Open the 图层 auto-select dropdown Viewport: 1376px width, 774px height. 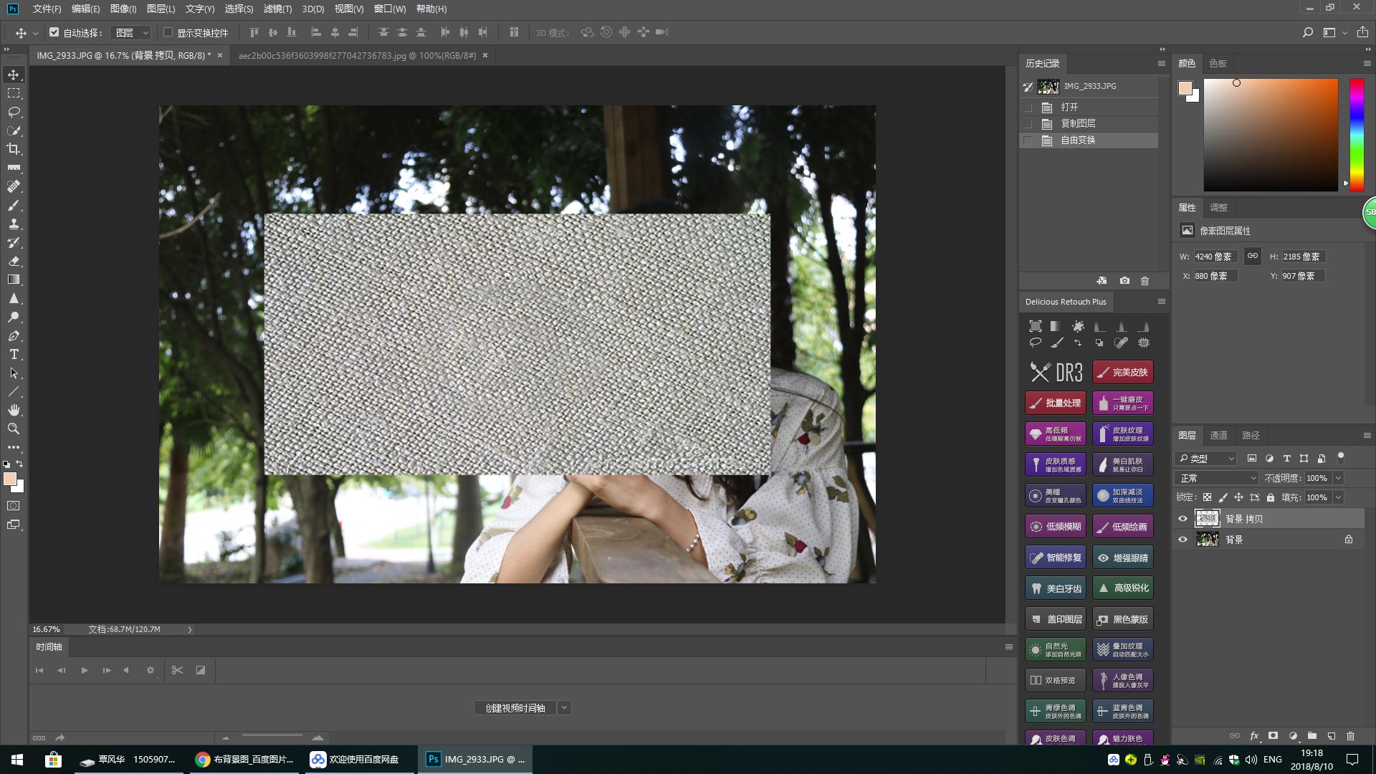133,32
